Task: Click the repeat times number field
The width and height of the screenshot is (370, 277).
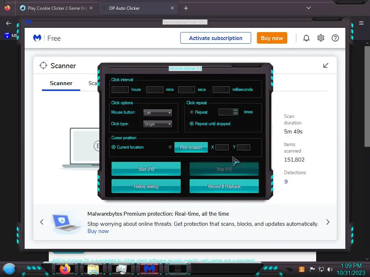Action: [226, 112]
